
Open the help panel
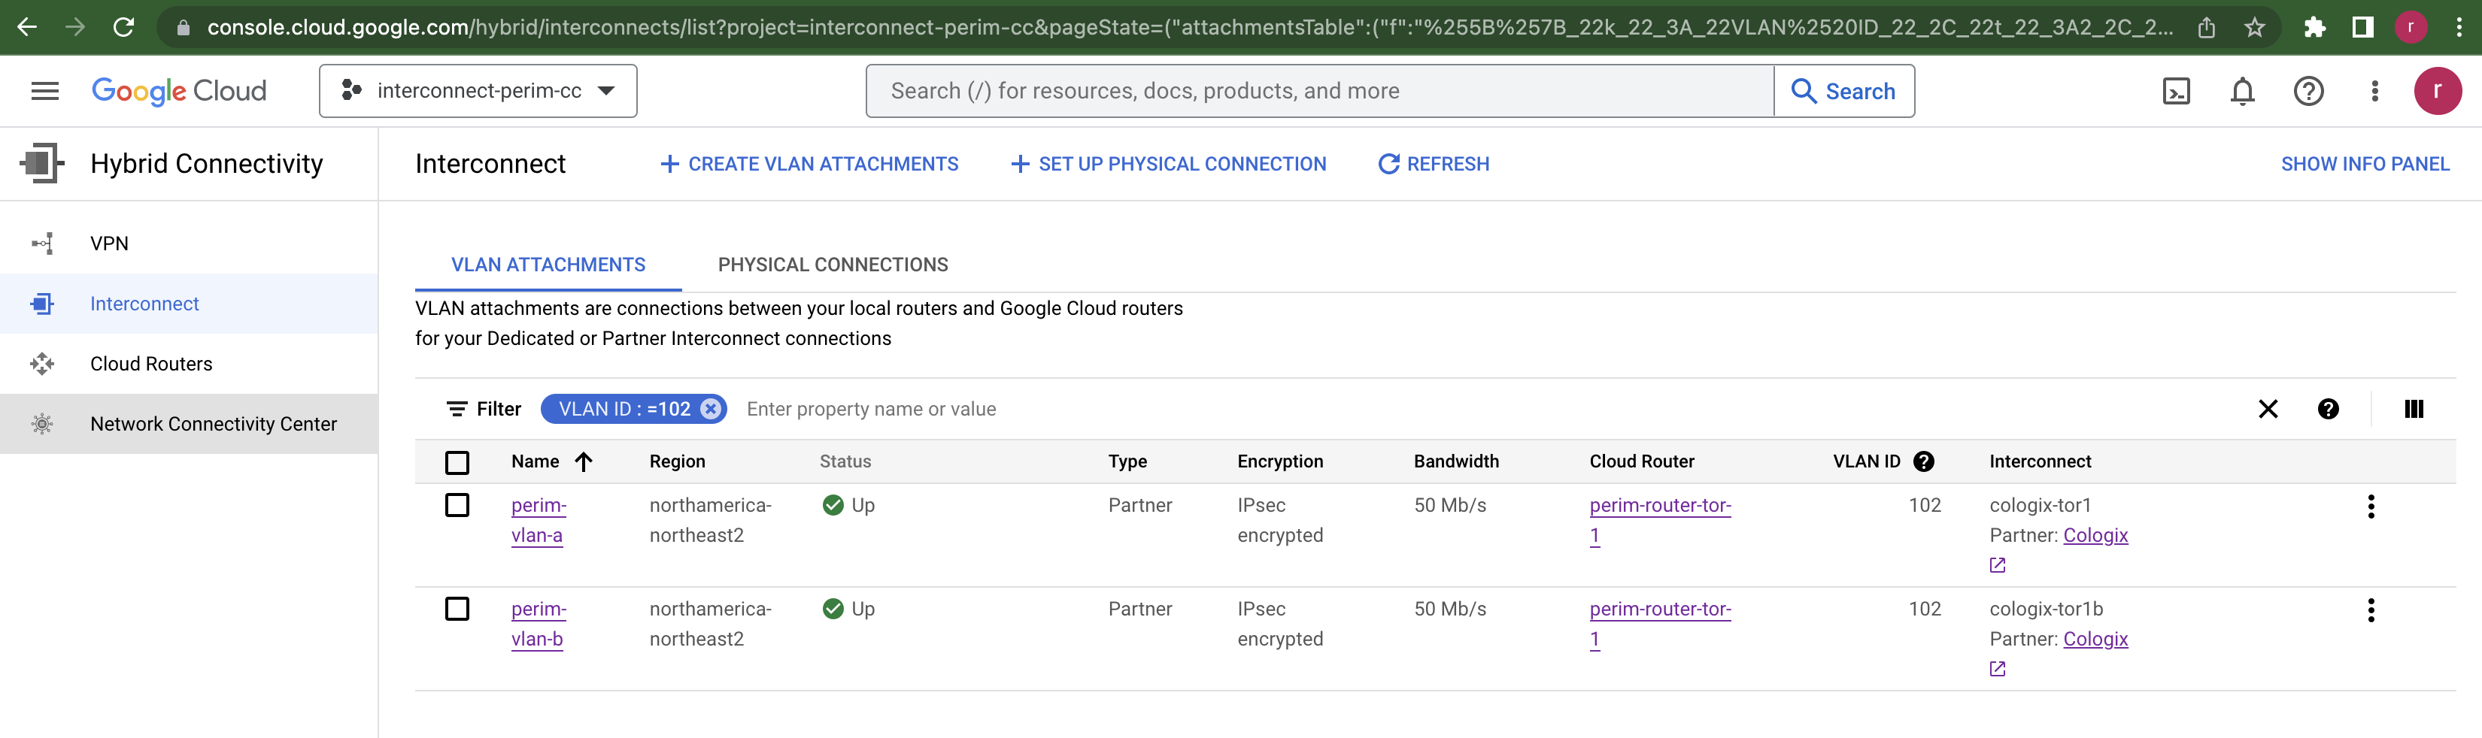coord(2308,90)
